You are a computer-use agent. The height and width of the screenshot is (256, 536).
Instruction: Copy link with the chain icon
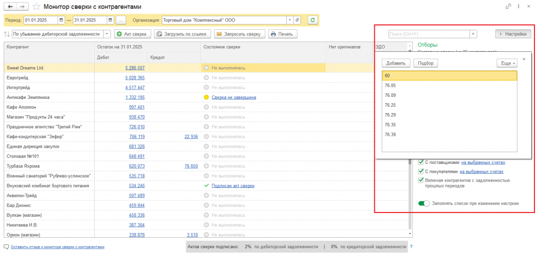pyautogui.click(x=508, y=6)
